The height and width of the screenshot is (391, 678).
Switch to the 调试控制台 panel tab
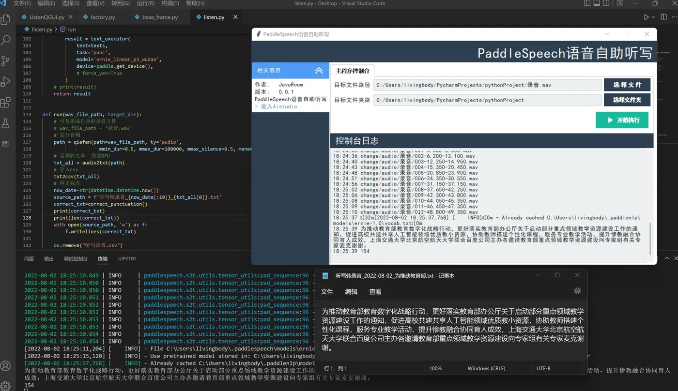[x=76, y=259]
